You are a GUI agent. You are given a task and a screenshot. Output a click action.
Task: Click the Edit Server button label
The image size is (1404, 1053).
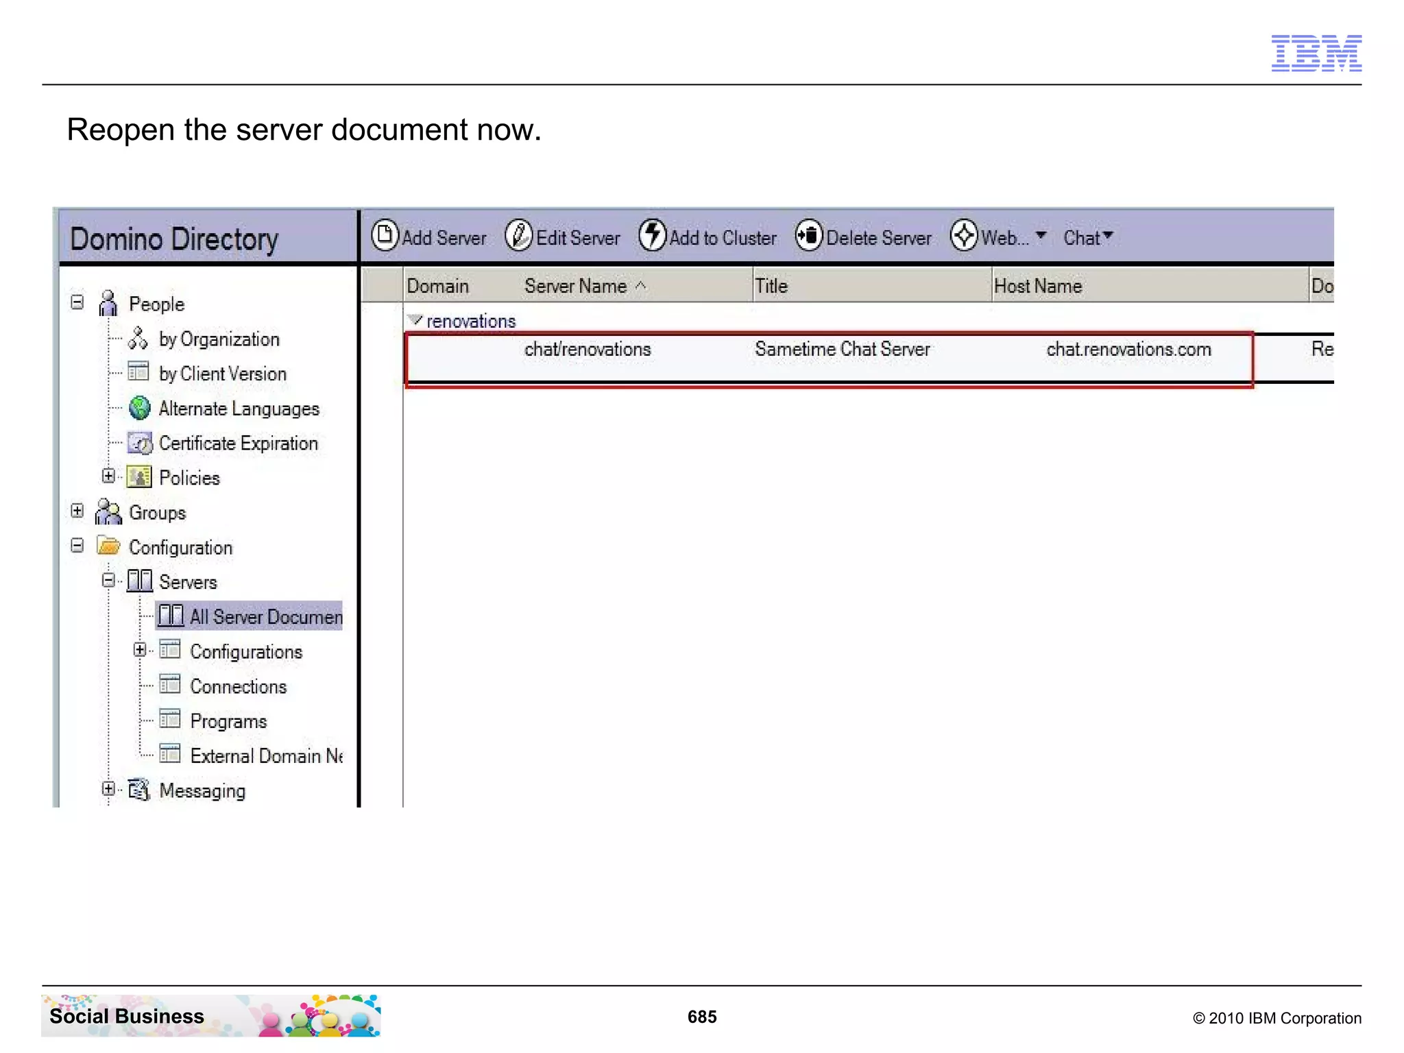(578, 238)
